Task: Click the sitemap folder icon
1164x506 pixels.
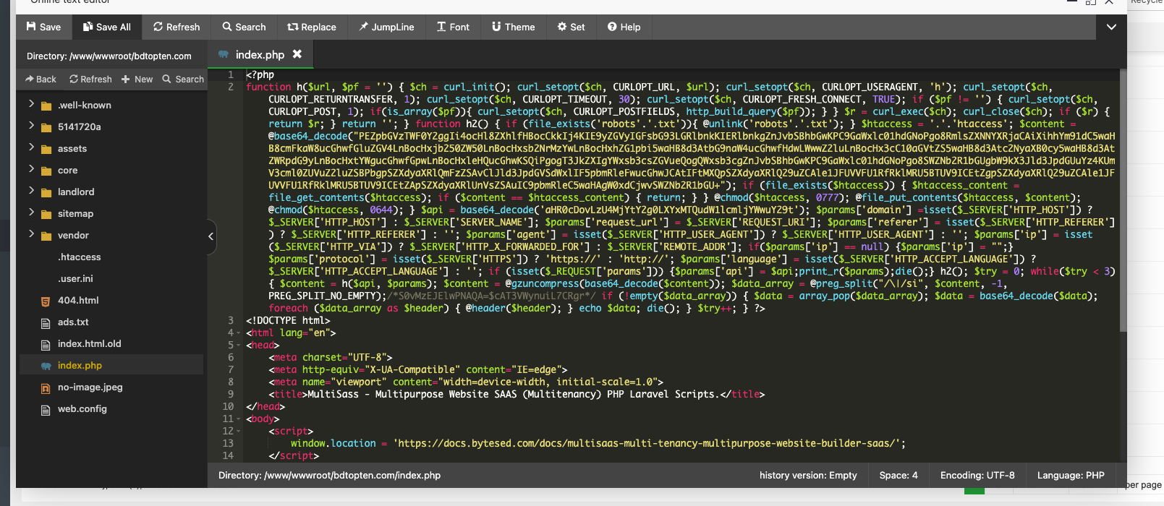Action: tap(46, 214)
